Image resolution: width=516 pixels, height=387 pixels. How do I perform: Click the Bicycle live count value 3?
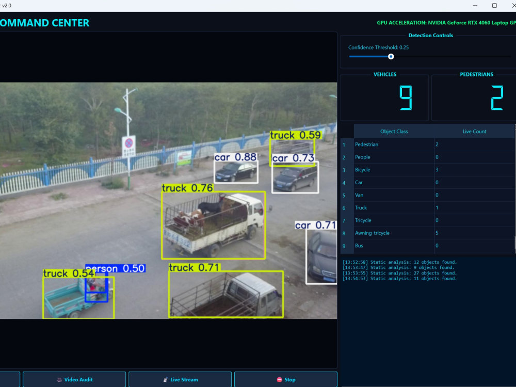pos(437,170)
